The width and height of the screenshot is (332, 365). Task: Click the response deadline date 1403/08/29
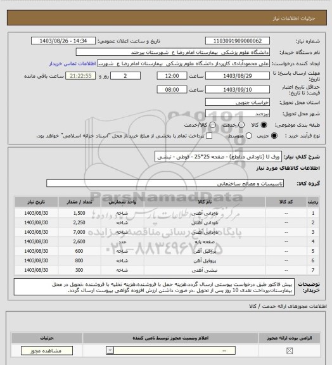pos(238,76)
